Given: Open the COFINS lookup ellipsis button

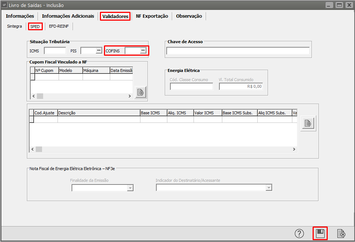Looking at the screenshot, I should [143, 51].
